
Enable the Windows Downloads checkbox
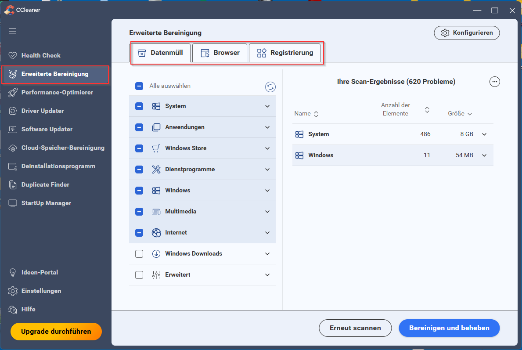139,254
